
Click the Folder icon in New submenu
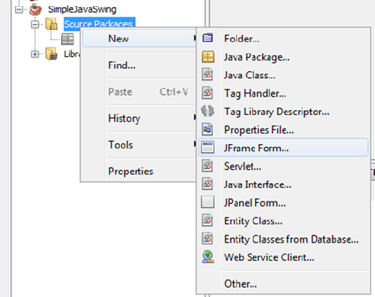(x=208, y=38)
